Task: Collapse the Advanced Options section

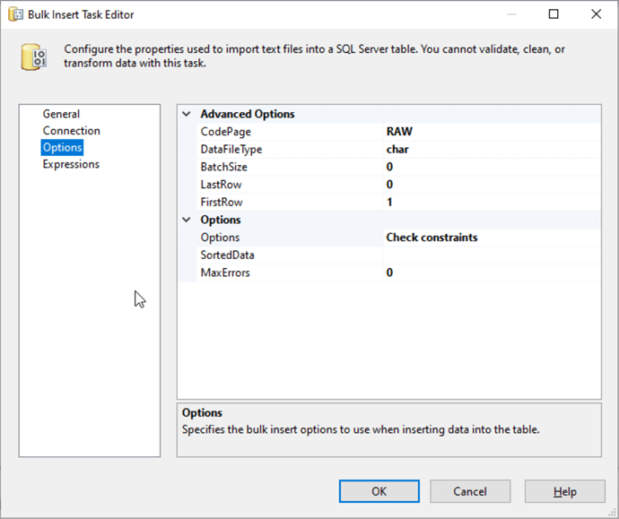Action: 187,114
